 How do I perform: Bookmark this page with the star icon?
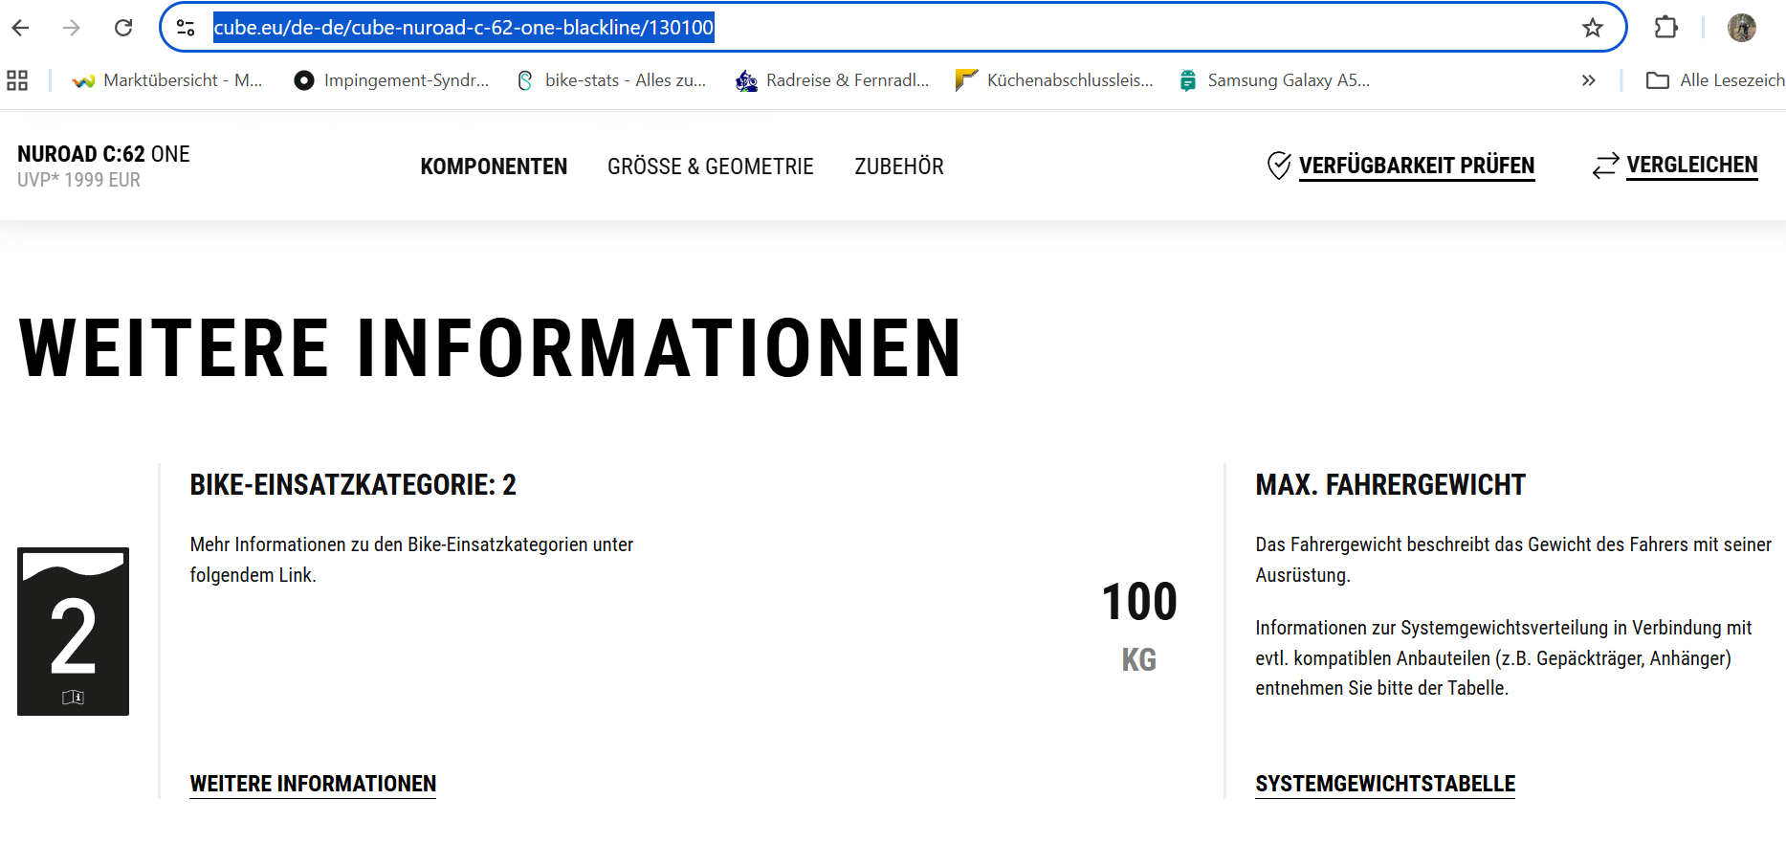click(x=1592, y=28)
